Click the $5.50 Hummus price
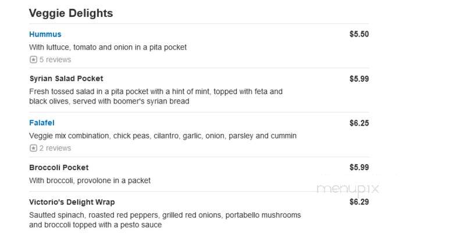 (359, 34)
